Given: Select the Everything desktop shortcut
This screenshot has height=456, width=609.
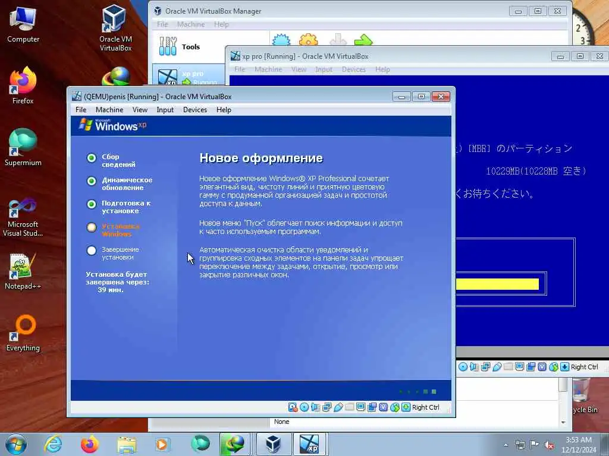Looking at the screenshot, I should (x=23, y=332).
